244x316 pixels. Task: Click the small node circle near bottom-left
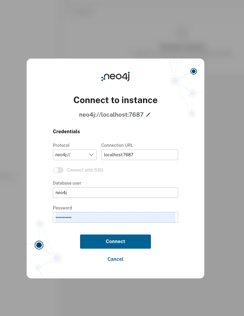38,267
